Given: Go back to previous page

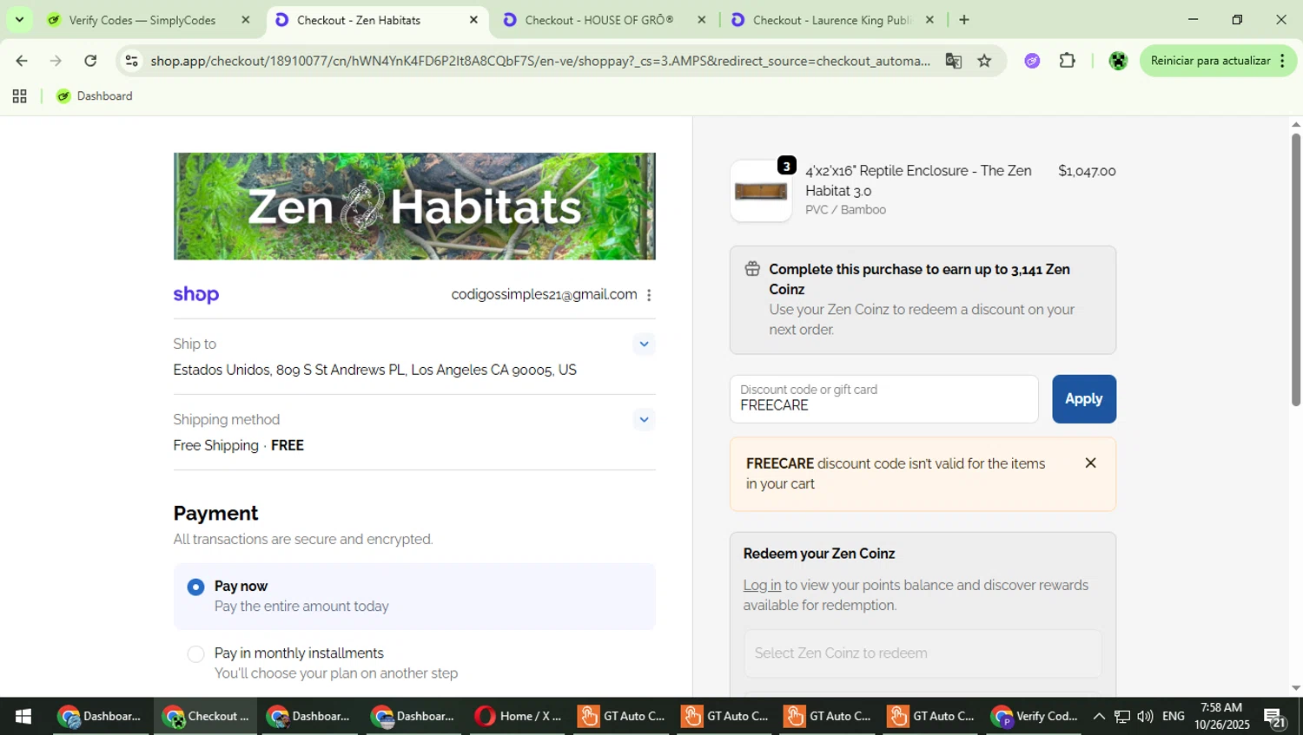Looking at the screenshot, I should 21,61.
